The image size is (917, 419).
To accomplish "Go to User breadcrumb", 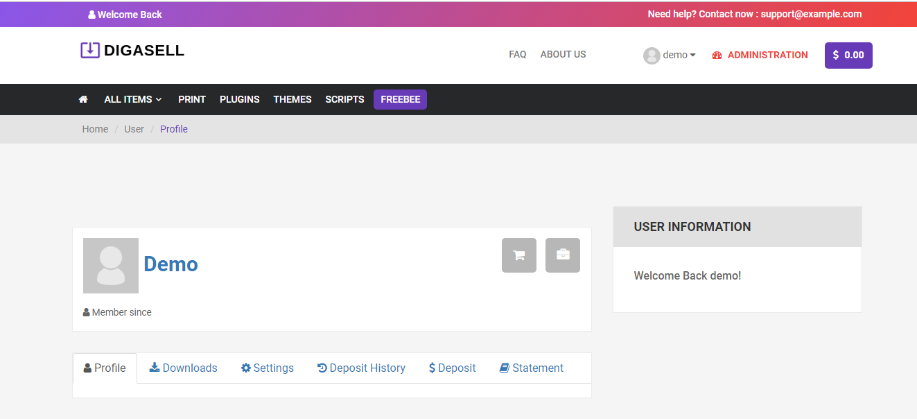I will click(x=134, y=129).
